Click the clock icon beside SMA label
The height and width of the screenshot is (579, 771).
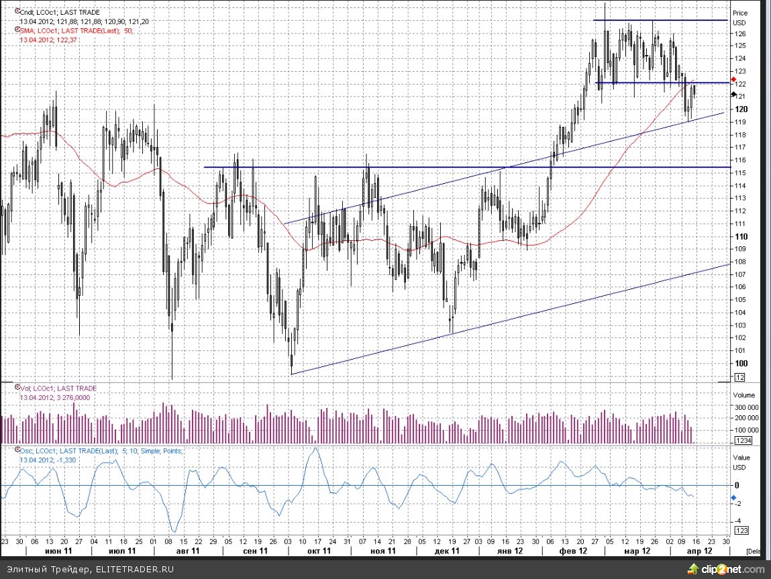click(16, 30)
